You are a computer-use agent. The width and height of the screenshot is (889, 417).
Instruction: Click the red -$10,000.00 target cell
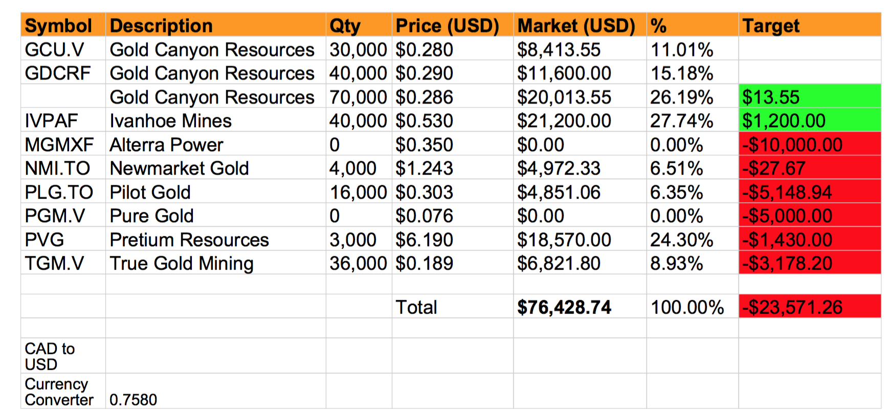click(x=810, y=144)
